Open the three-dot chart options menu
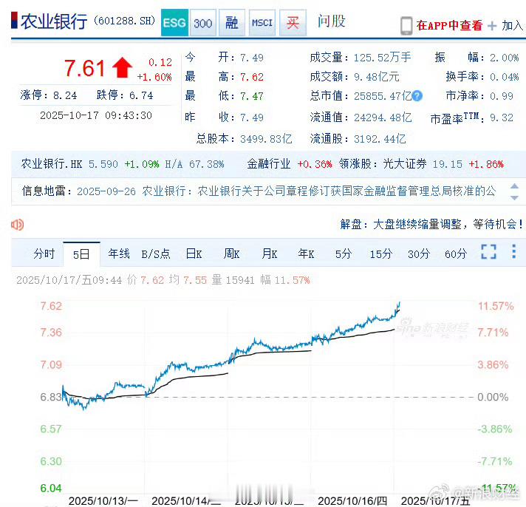The height and width of the screenshot is (507, 526). point(513,251)
